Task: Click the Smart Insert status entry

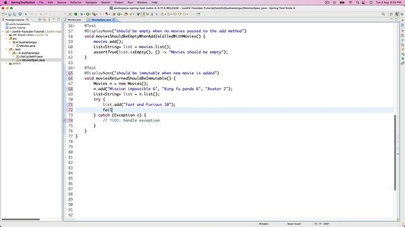Action: click(x=294, y=224)
